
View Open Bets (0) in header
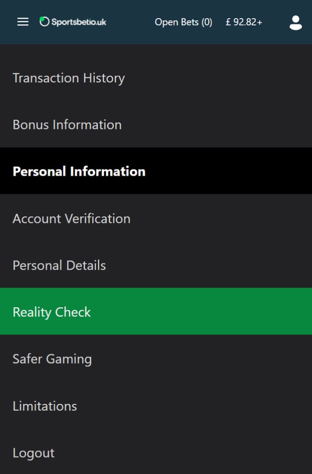click(x=183, y=22)
